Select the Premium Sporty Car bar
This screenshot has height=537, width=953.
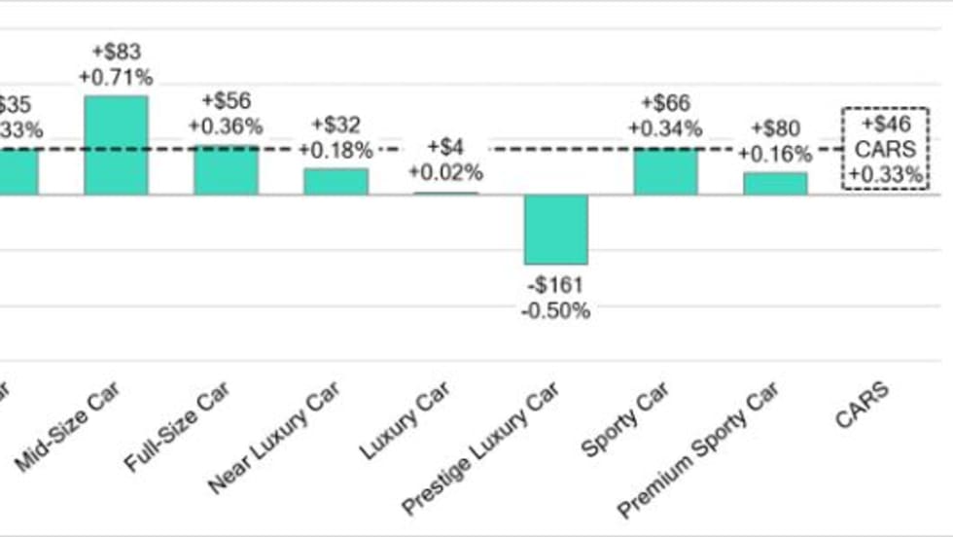tap(775, 184)
